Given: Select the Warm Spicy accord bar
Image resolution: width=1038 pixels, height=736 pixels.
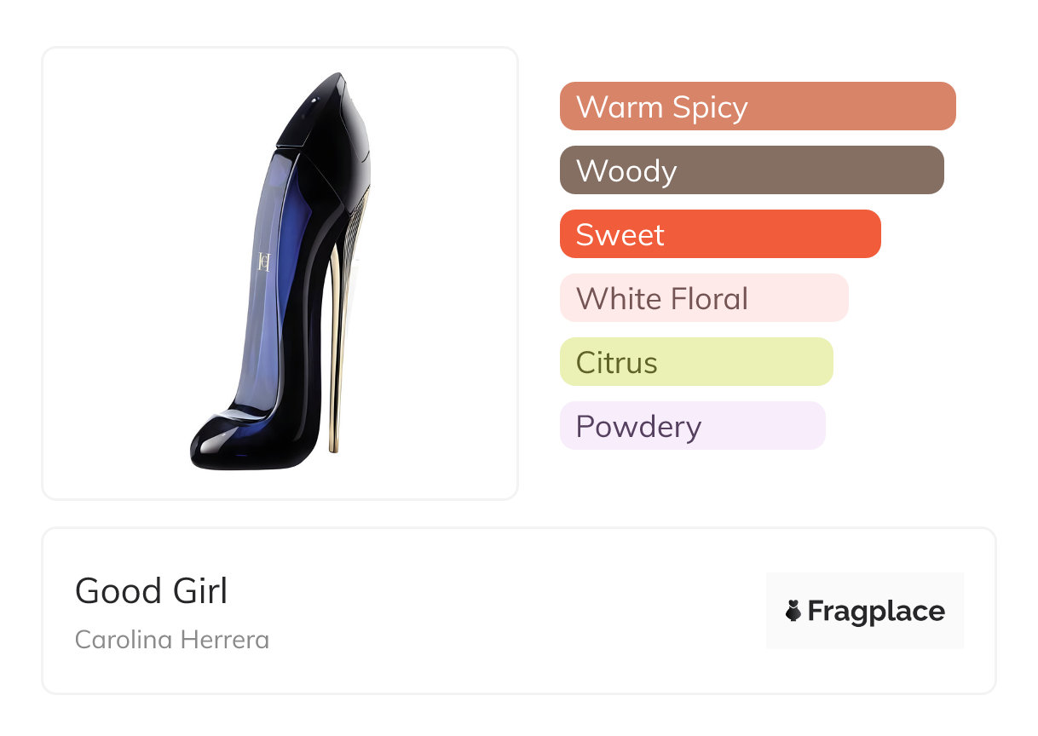Looking at the screenshot, I should (757, 106).
